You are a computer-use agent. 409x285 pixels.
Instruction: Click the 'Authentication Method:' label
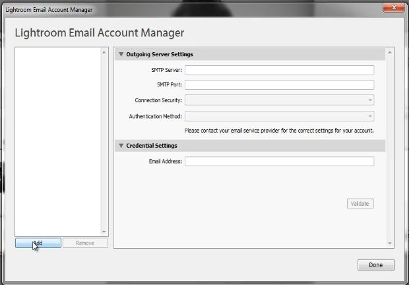[x=156, y=116]
